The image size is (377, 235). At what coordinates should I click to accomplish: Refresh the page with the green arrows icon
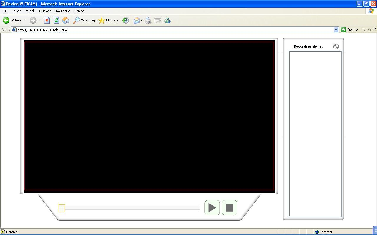click(56, 20)
